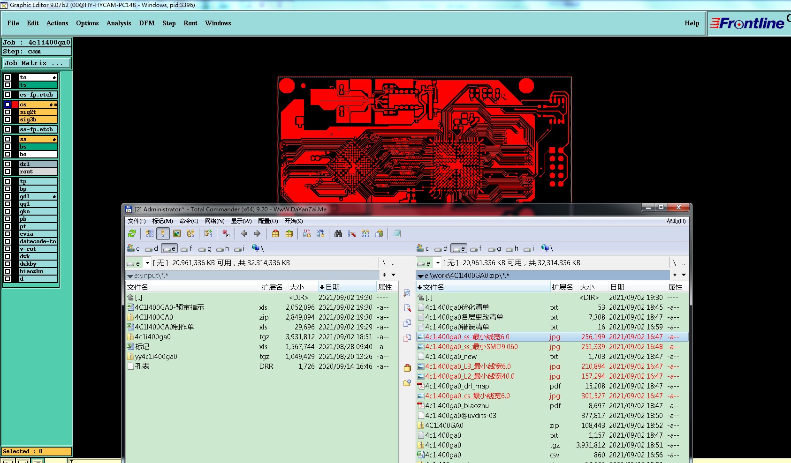Select drive d in the right panel
Screen dimensions: 791x463
coord(441,248)
